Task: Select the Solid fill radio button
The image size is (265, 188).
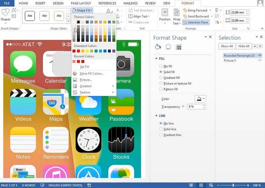Action: [161, 72]
